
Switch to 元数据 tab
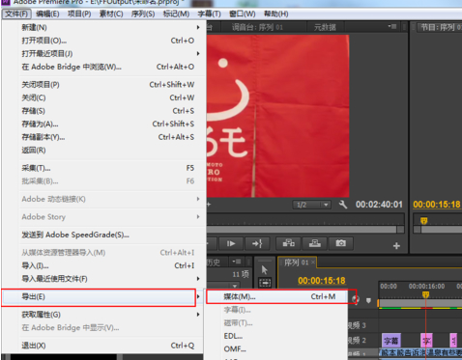point(325,27)
